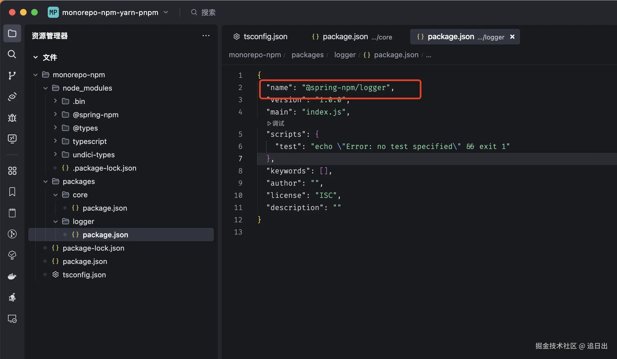Open the monorepo-npm-yarn-pnpm project dropdown
617x359 pixels.
click(x=166, y=12)
